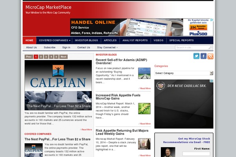
Task: Click the AdChoices icon on Plus500 banner
Action: pos(212,20)
